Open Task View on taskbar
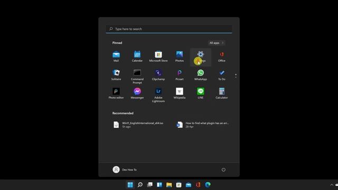 click(x=149, y=185)
